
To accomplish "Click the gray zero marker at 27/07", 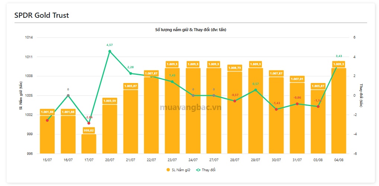I will (x=213, y=96).
